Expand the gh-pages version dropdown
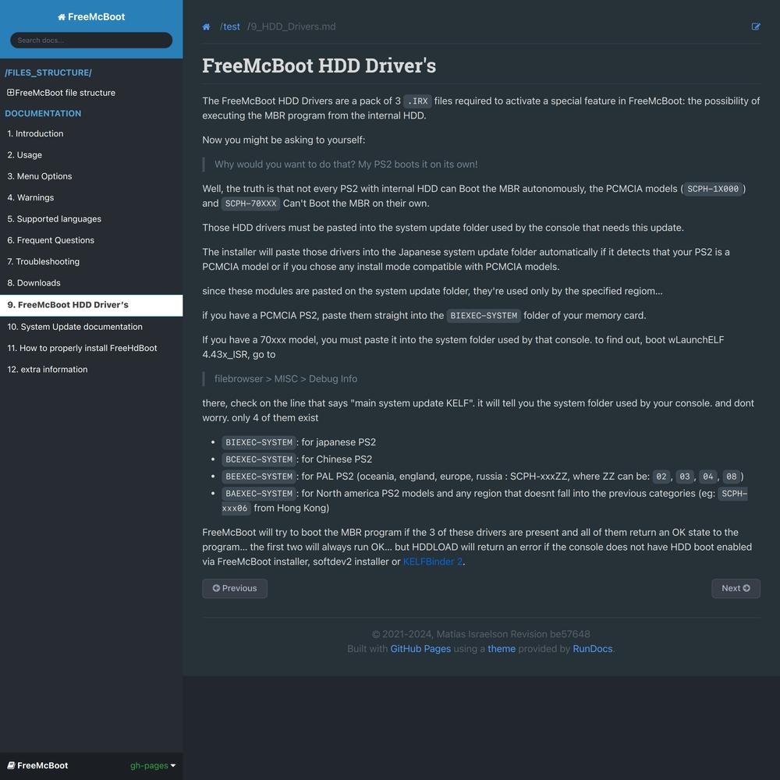Viewport: 780px width, 780px height. (153, 766)
